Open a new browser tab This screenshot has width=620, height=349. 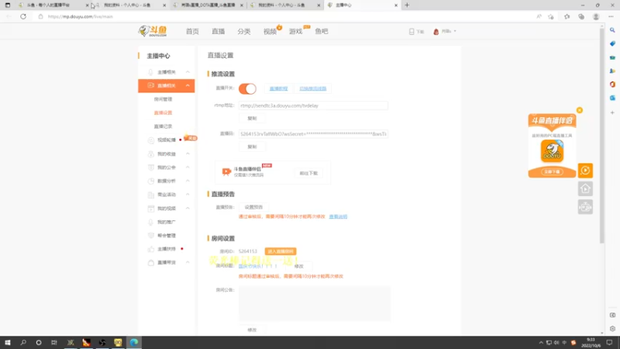[x=407, y=5]
